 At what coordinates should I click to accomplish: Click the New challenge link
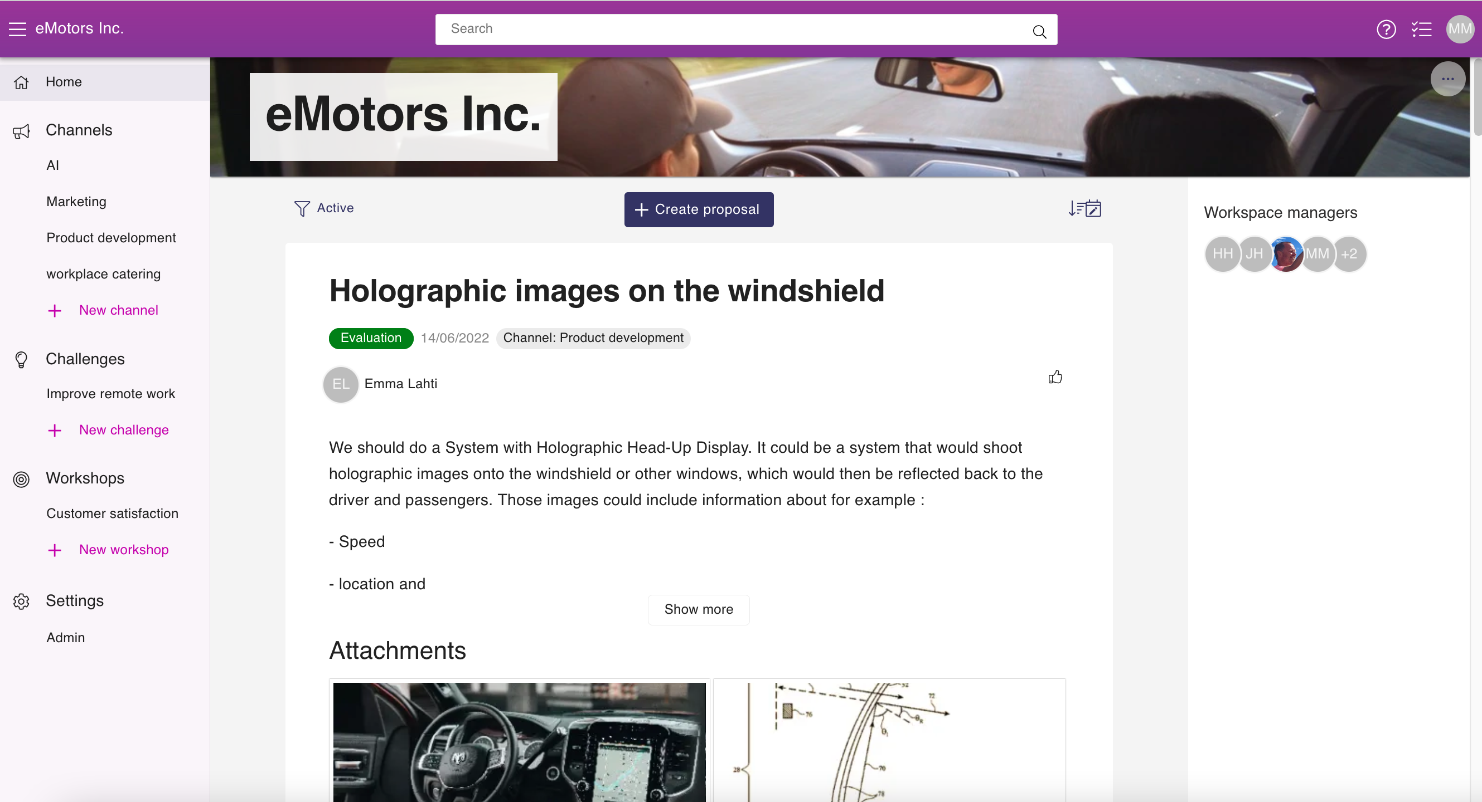(124, 431)
